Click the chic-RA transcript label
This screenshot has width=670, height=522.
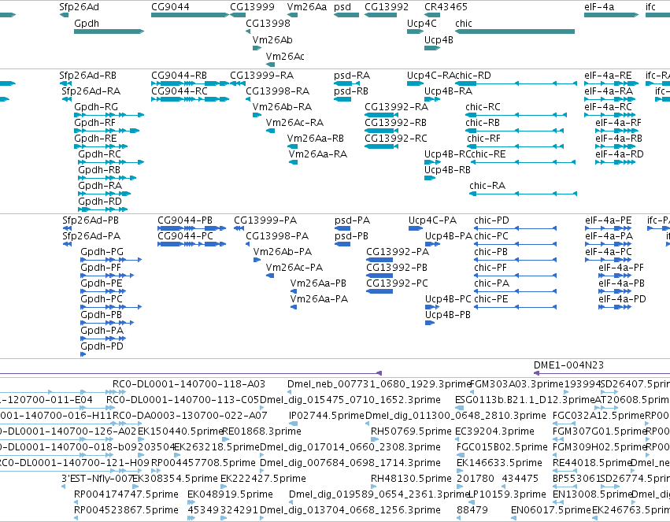pos(487,186)
